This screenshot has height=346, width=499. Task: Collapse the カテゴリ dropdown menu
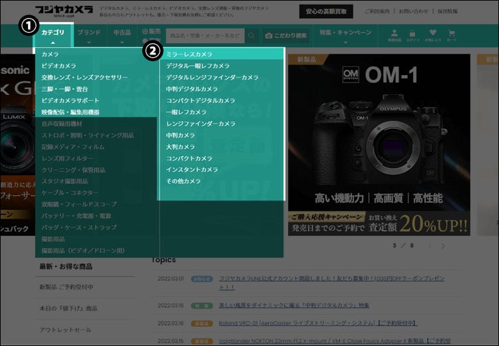(53, 36)
